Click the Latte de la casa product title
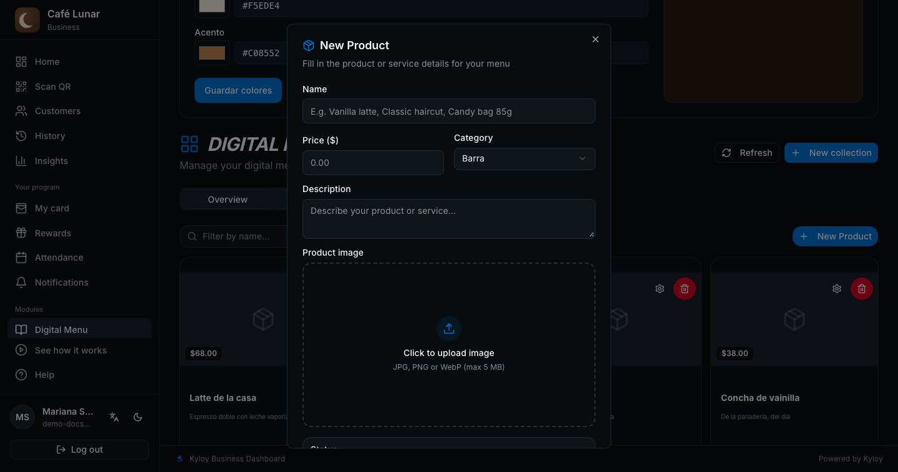Image resolution: width=898 pixels, height=472 pixels. [223, 398]
